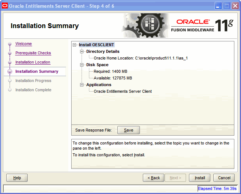The width and height of the screenshot is (241, 194).
Task: Go back with the < Back button
Action: 154,178
